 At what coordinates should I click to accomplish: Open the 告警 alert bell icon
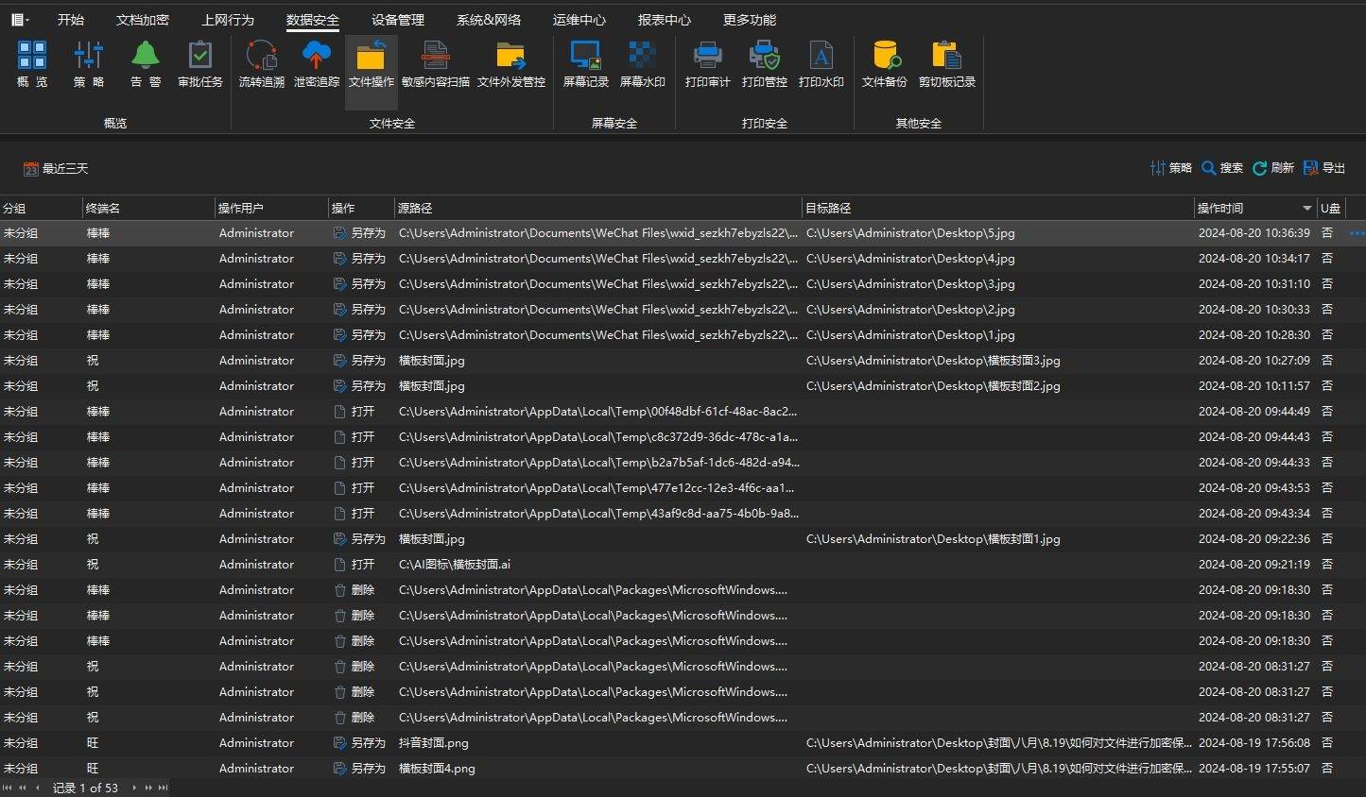click(145, 64)
